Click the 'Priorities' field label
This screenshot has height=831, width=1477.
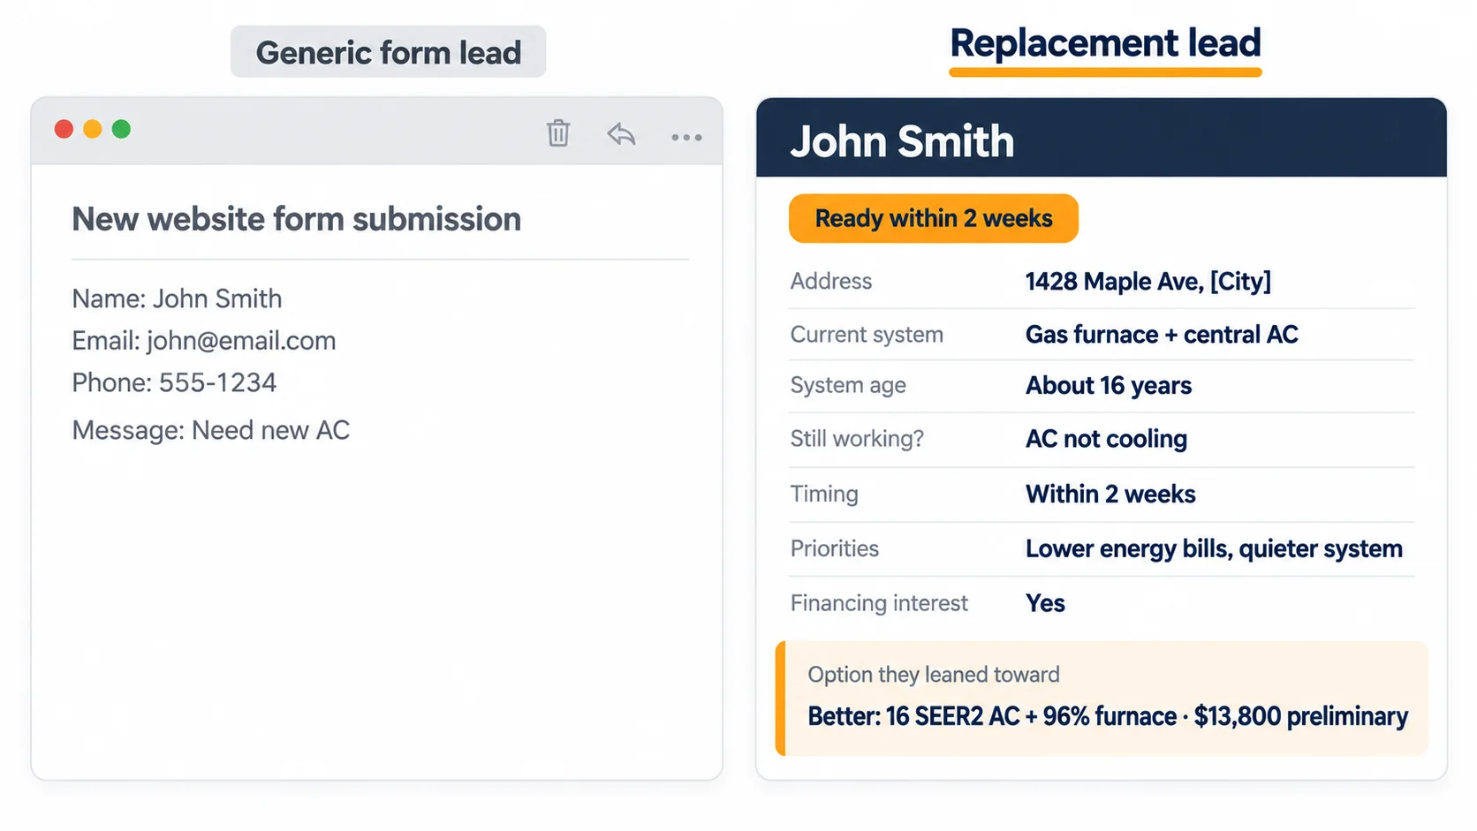835,548
